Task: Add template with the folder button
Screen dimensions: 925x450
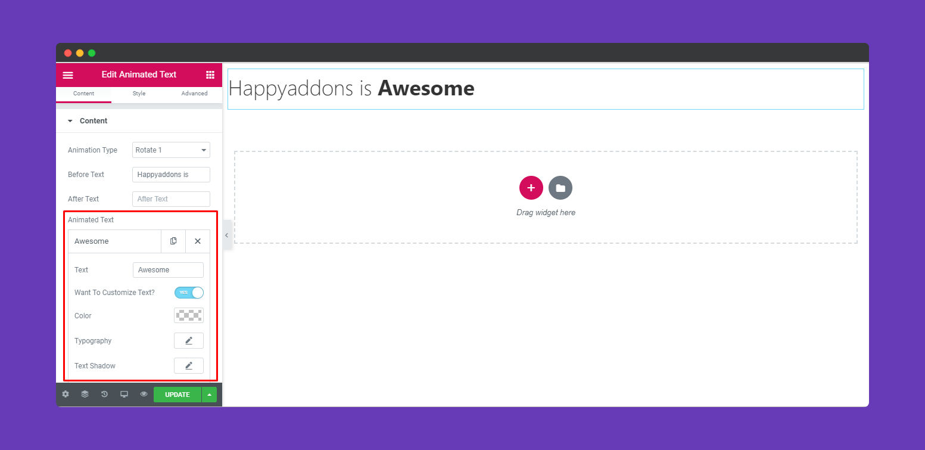Action: (560, 188)
